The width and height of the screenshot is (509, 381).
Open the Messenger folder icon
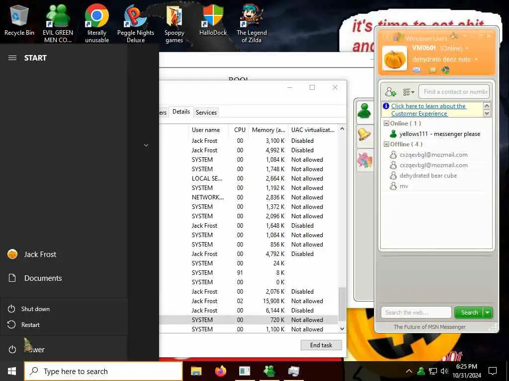[432, 70]
